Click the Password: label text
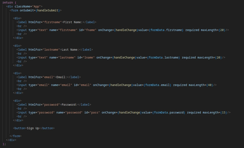This screenshot has height=148, width=244. 70,105
